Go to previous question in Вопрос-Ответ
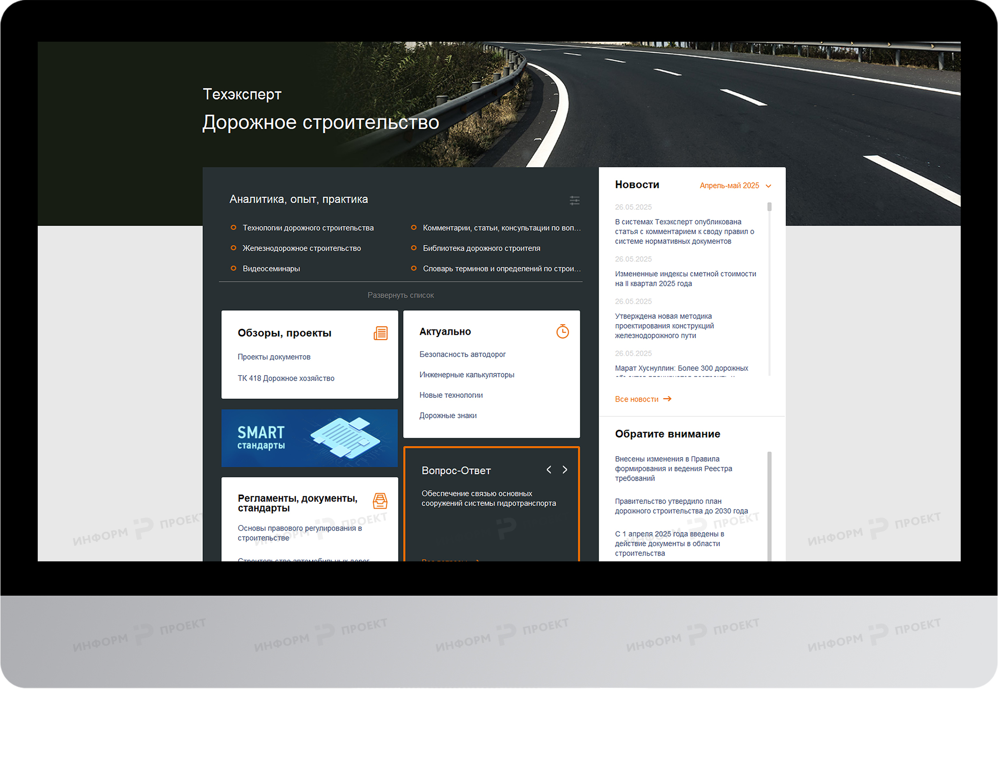The image size is (998, 776). pos(549,470)
